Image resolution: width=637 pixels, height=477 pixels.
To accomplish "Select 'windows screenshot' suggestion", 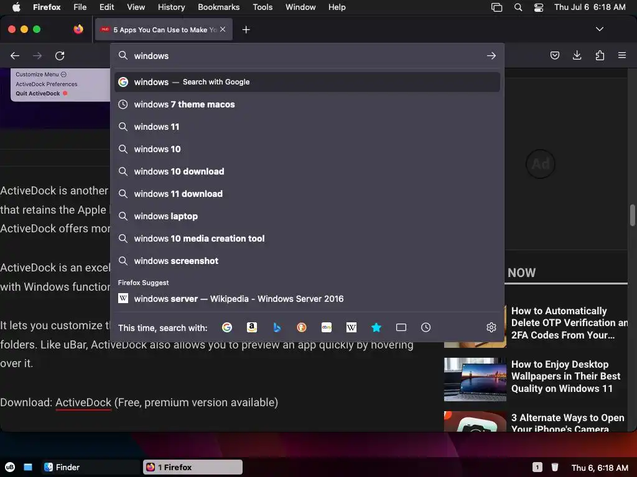I will 307,260.
